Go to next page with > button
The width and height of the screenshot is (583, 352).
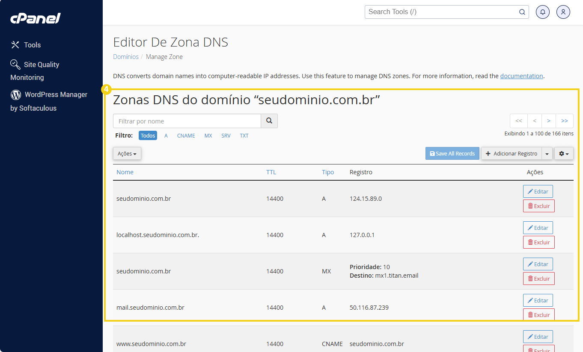[x=549, y=121]
